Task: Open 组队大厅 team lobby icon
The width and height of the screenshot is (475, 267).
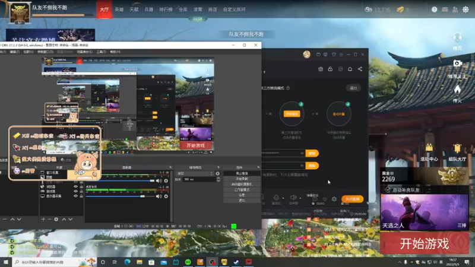Action: click(457, 152)
